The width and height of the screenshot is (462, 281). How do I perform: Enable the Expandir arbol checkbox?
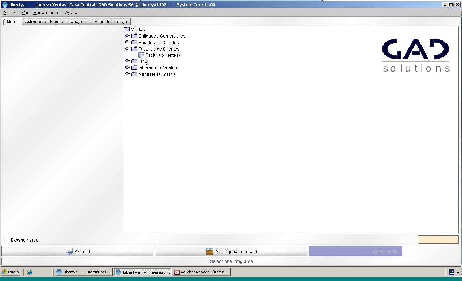[7, 240]
